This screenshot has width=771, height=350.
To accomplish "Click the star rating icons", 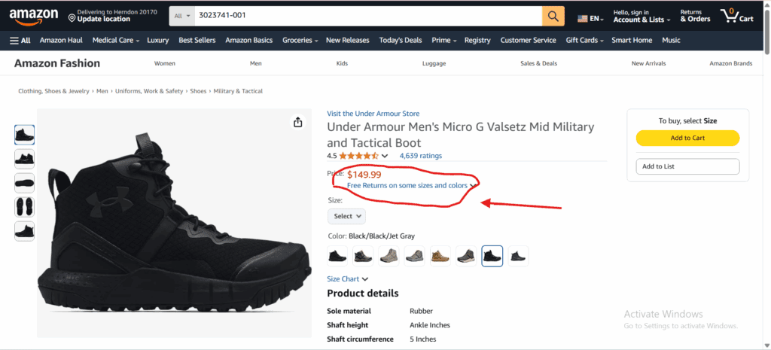I will tap(360, 156).
